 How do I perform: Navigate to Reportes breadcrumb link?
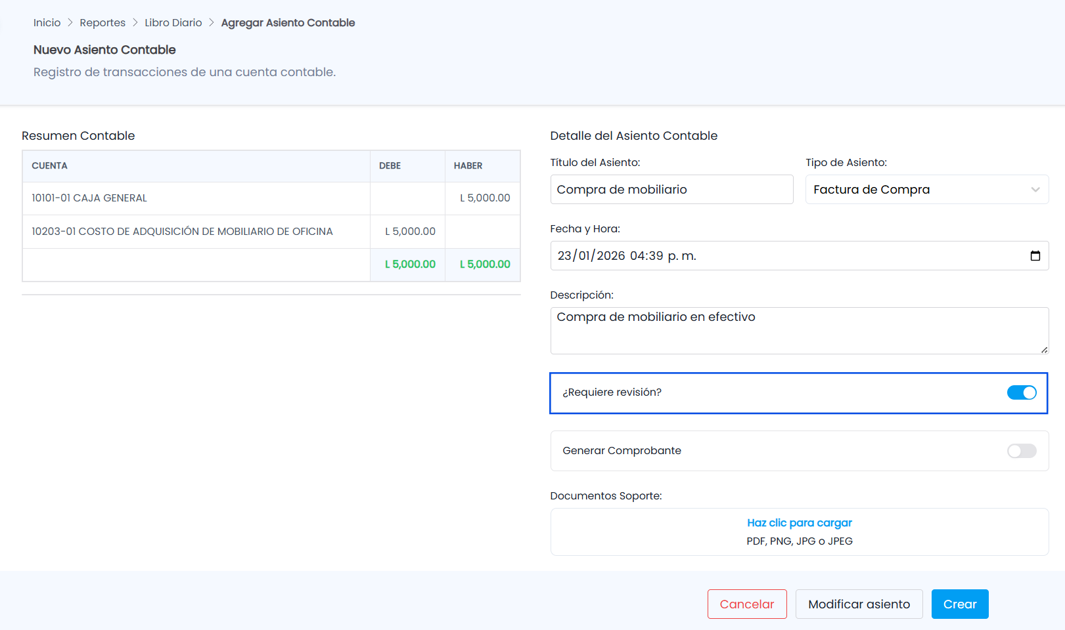click(x=102, y=23)
